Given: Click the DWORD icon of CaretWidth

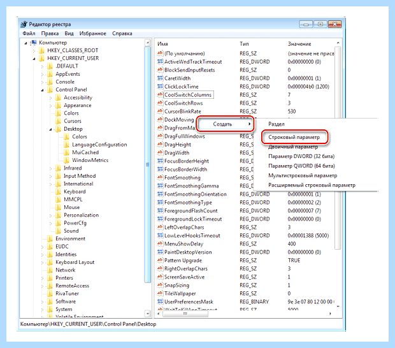Looking at the screenshot, I should coord(160,78).
